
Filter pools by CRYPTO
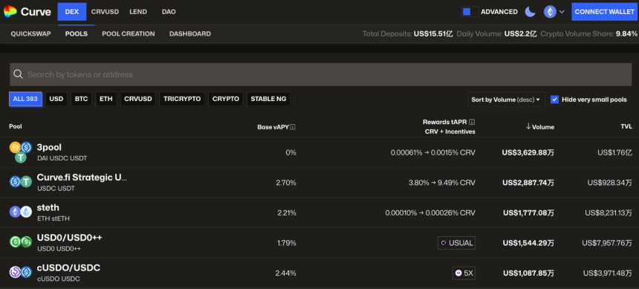[x=226, y=99]
